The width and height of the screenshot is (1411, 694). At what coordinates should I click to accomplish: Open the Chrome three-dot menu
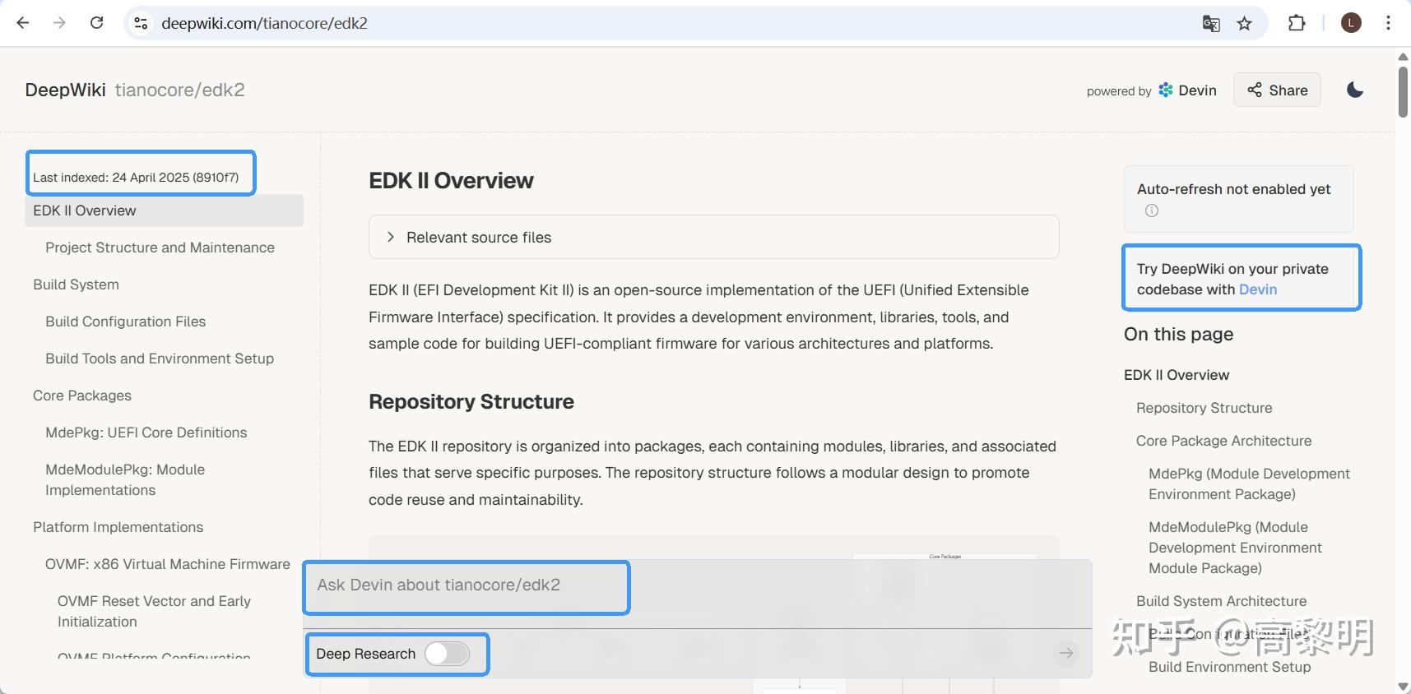pyautogui.click(x=1388, y=23)
